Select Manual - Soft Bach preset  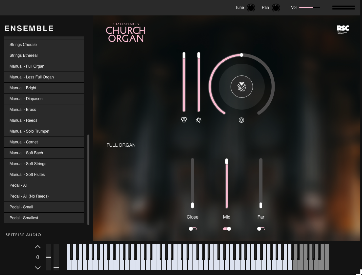pos(44,153)
